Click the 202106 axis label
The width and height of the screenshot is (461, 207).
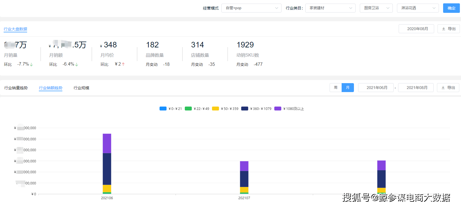107,198
